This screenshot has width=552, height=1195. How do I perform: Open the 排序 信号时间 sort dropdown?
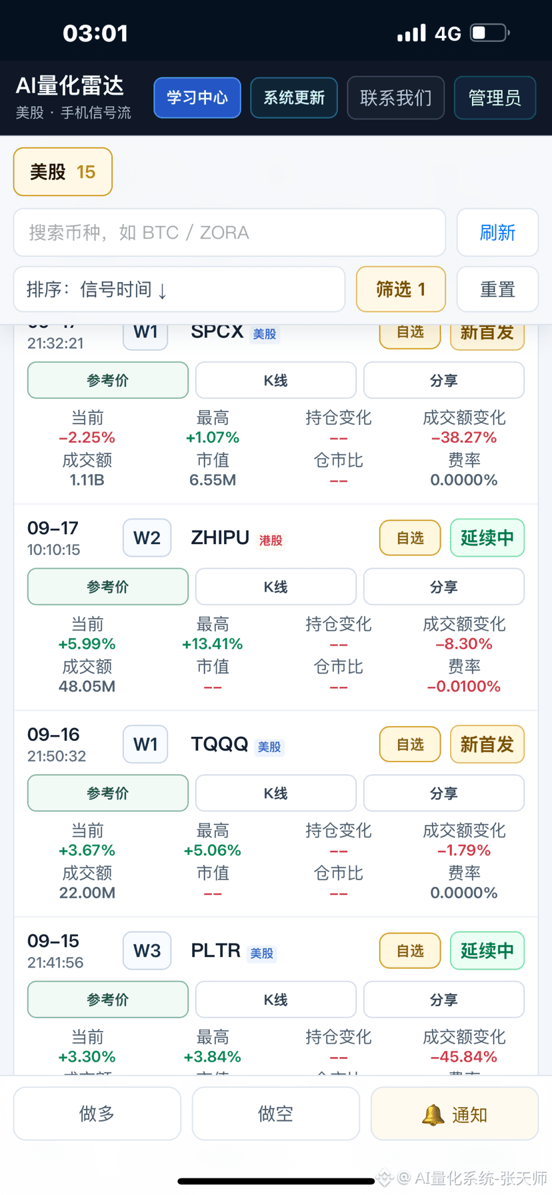click(179, 289)
